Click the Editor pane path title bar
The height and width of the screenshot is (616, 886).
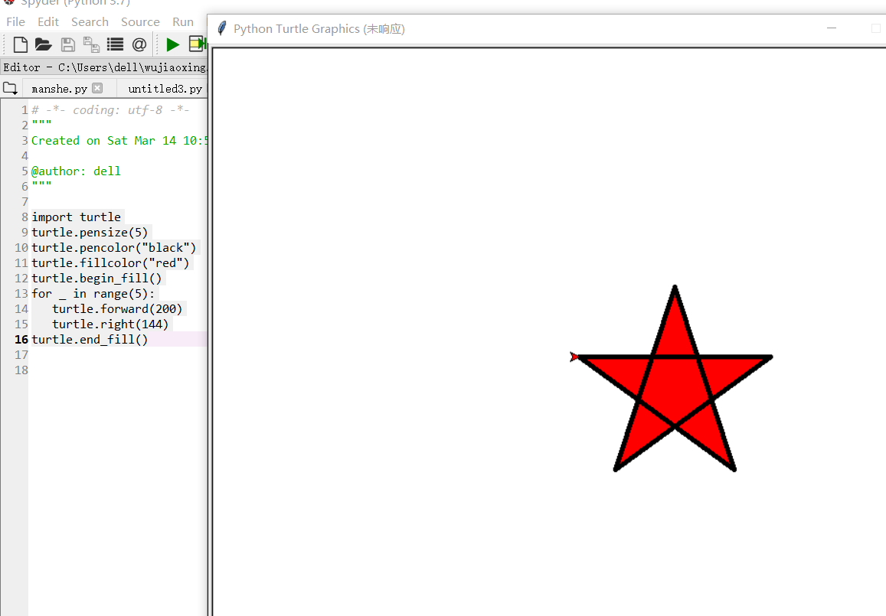point(105,67)
